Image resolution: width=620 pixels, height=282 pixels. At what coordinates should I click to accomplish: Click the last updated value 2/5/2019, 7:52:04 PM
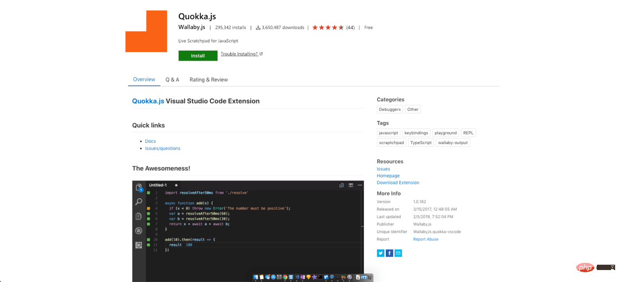(434, 217)
